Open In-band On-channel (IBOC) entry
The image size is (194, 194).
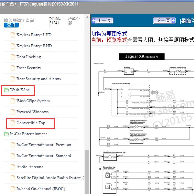click(41, 189)
